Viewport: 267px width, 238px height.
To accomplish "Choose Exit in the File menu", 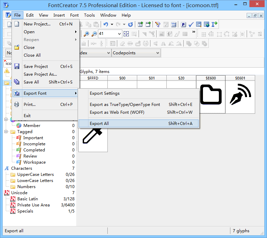I will (46, 116).
